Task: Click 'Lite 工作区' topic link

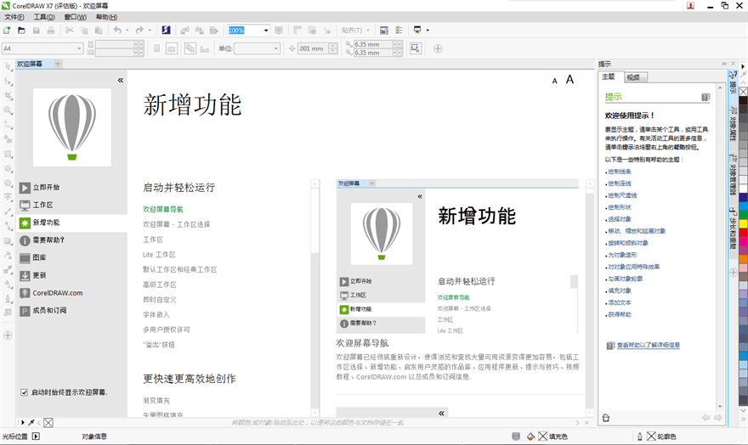Action: [x=159, y=255]
